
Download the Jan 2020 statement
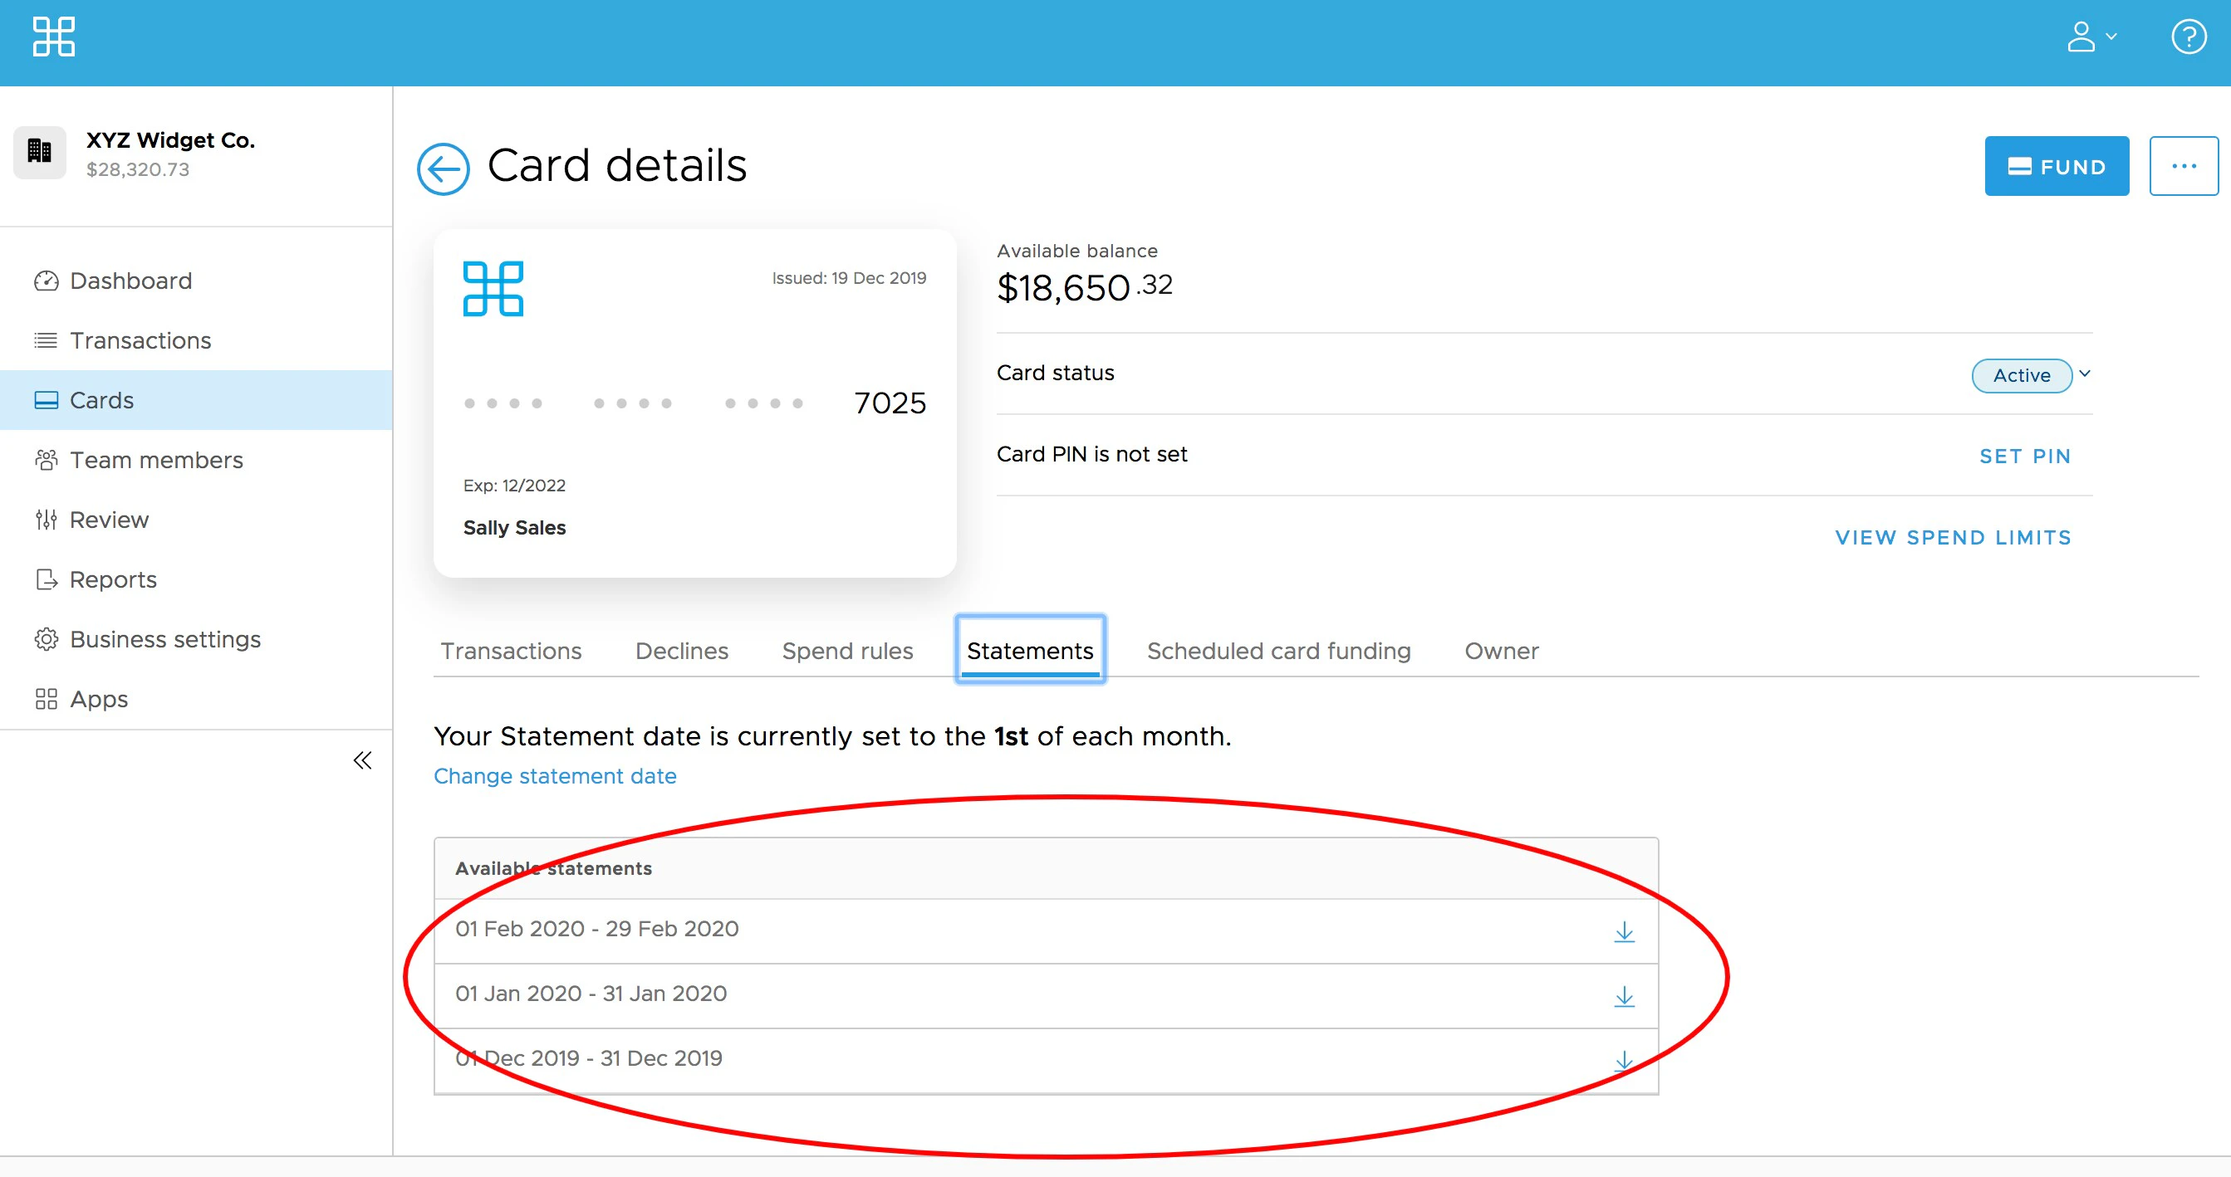tap(1624, 996)
